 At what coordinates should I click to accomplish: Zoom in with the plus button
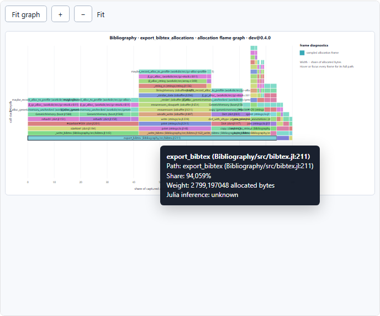coord(60,14)
